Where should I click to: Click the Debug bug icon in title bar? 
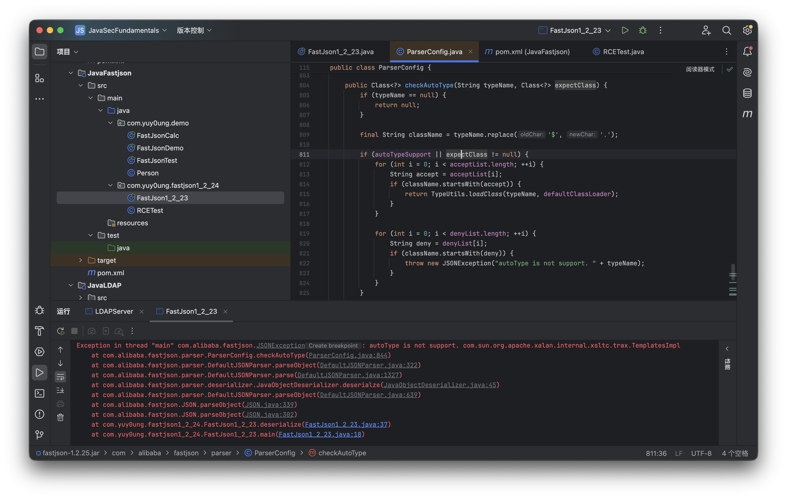(x=643, y=30)
